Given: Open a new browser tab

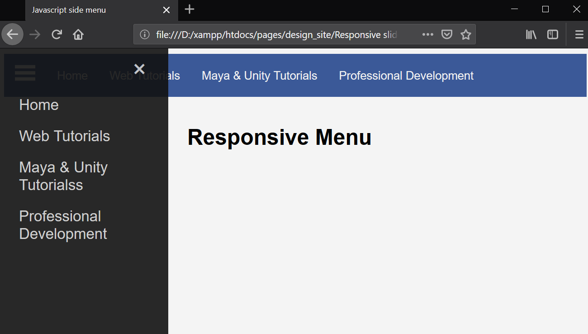Looking at the screenshot, I should click(x=189, y=10).
